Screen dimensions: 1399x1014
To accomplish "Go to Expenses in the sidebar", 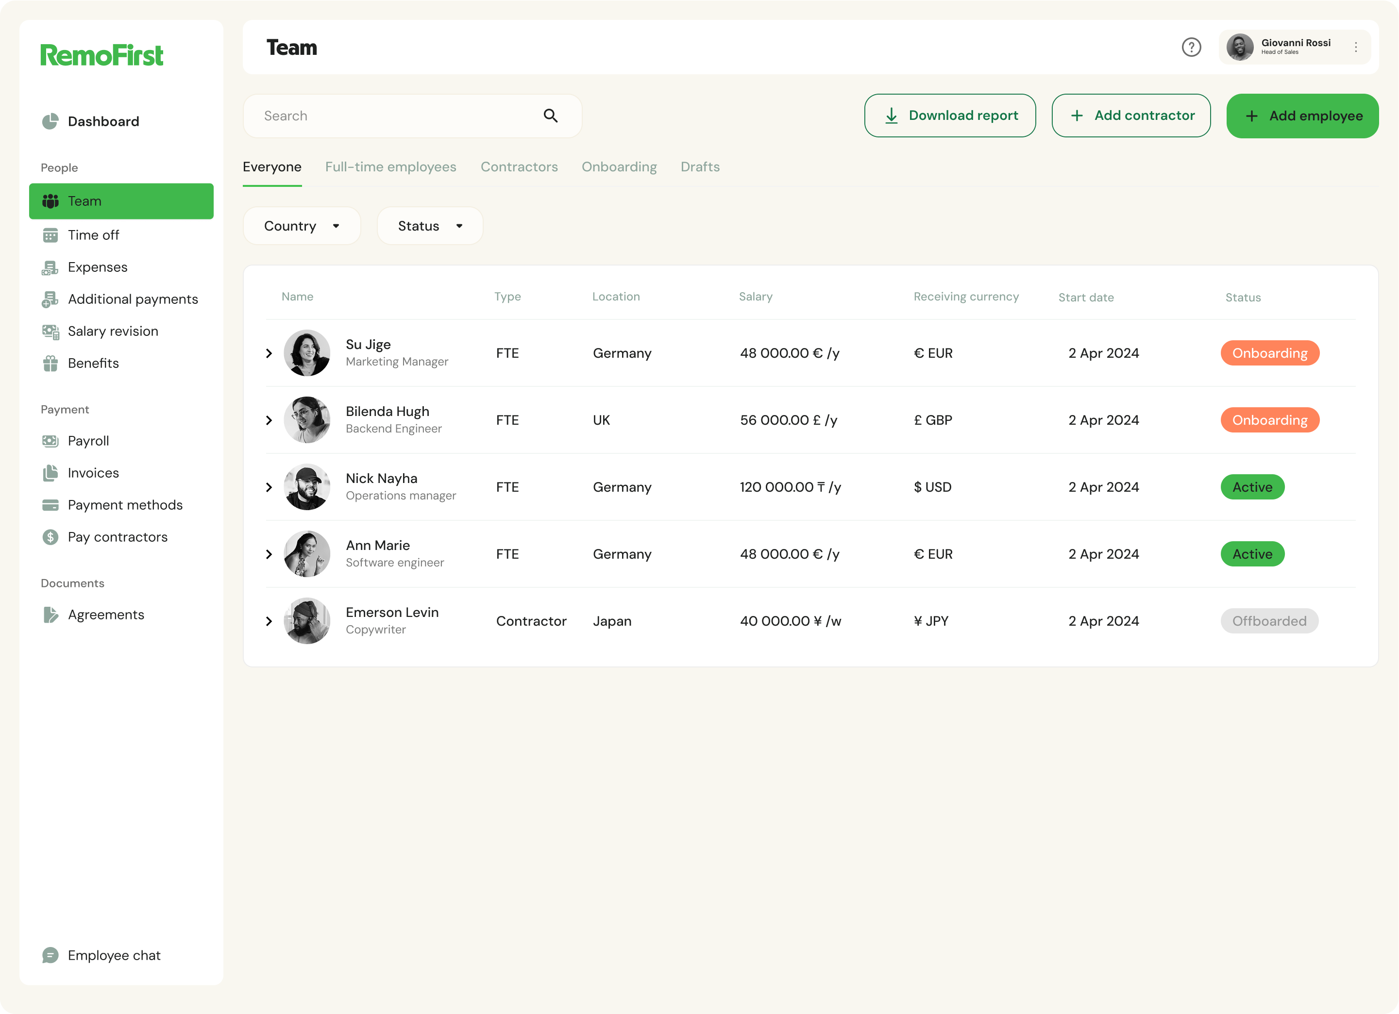I will [98, 267].
